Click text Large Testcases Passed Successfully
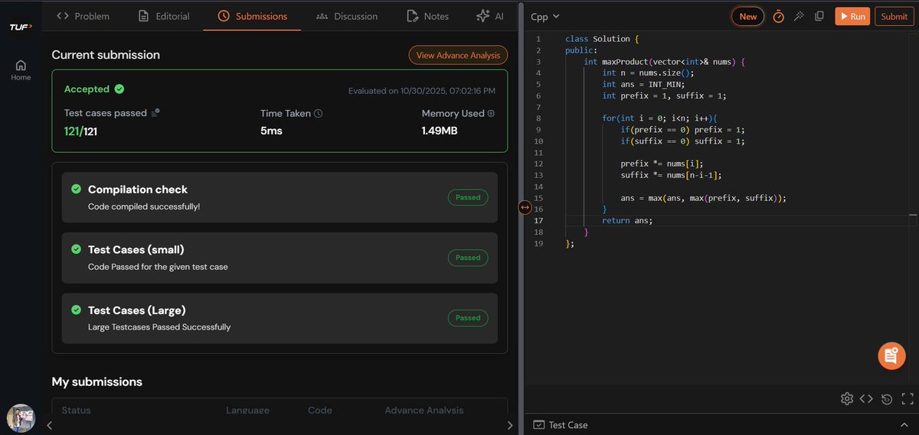The image size is (919, 435). pyautogui.click(x=159, y=327)
